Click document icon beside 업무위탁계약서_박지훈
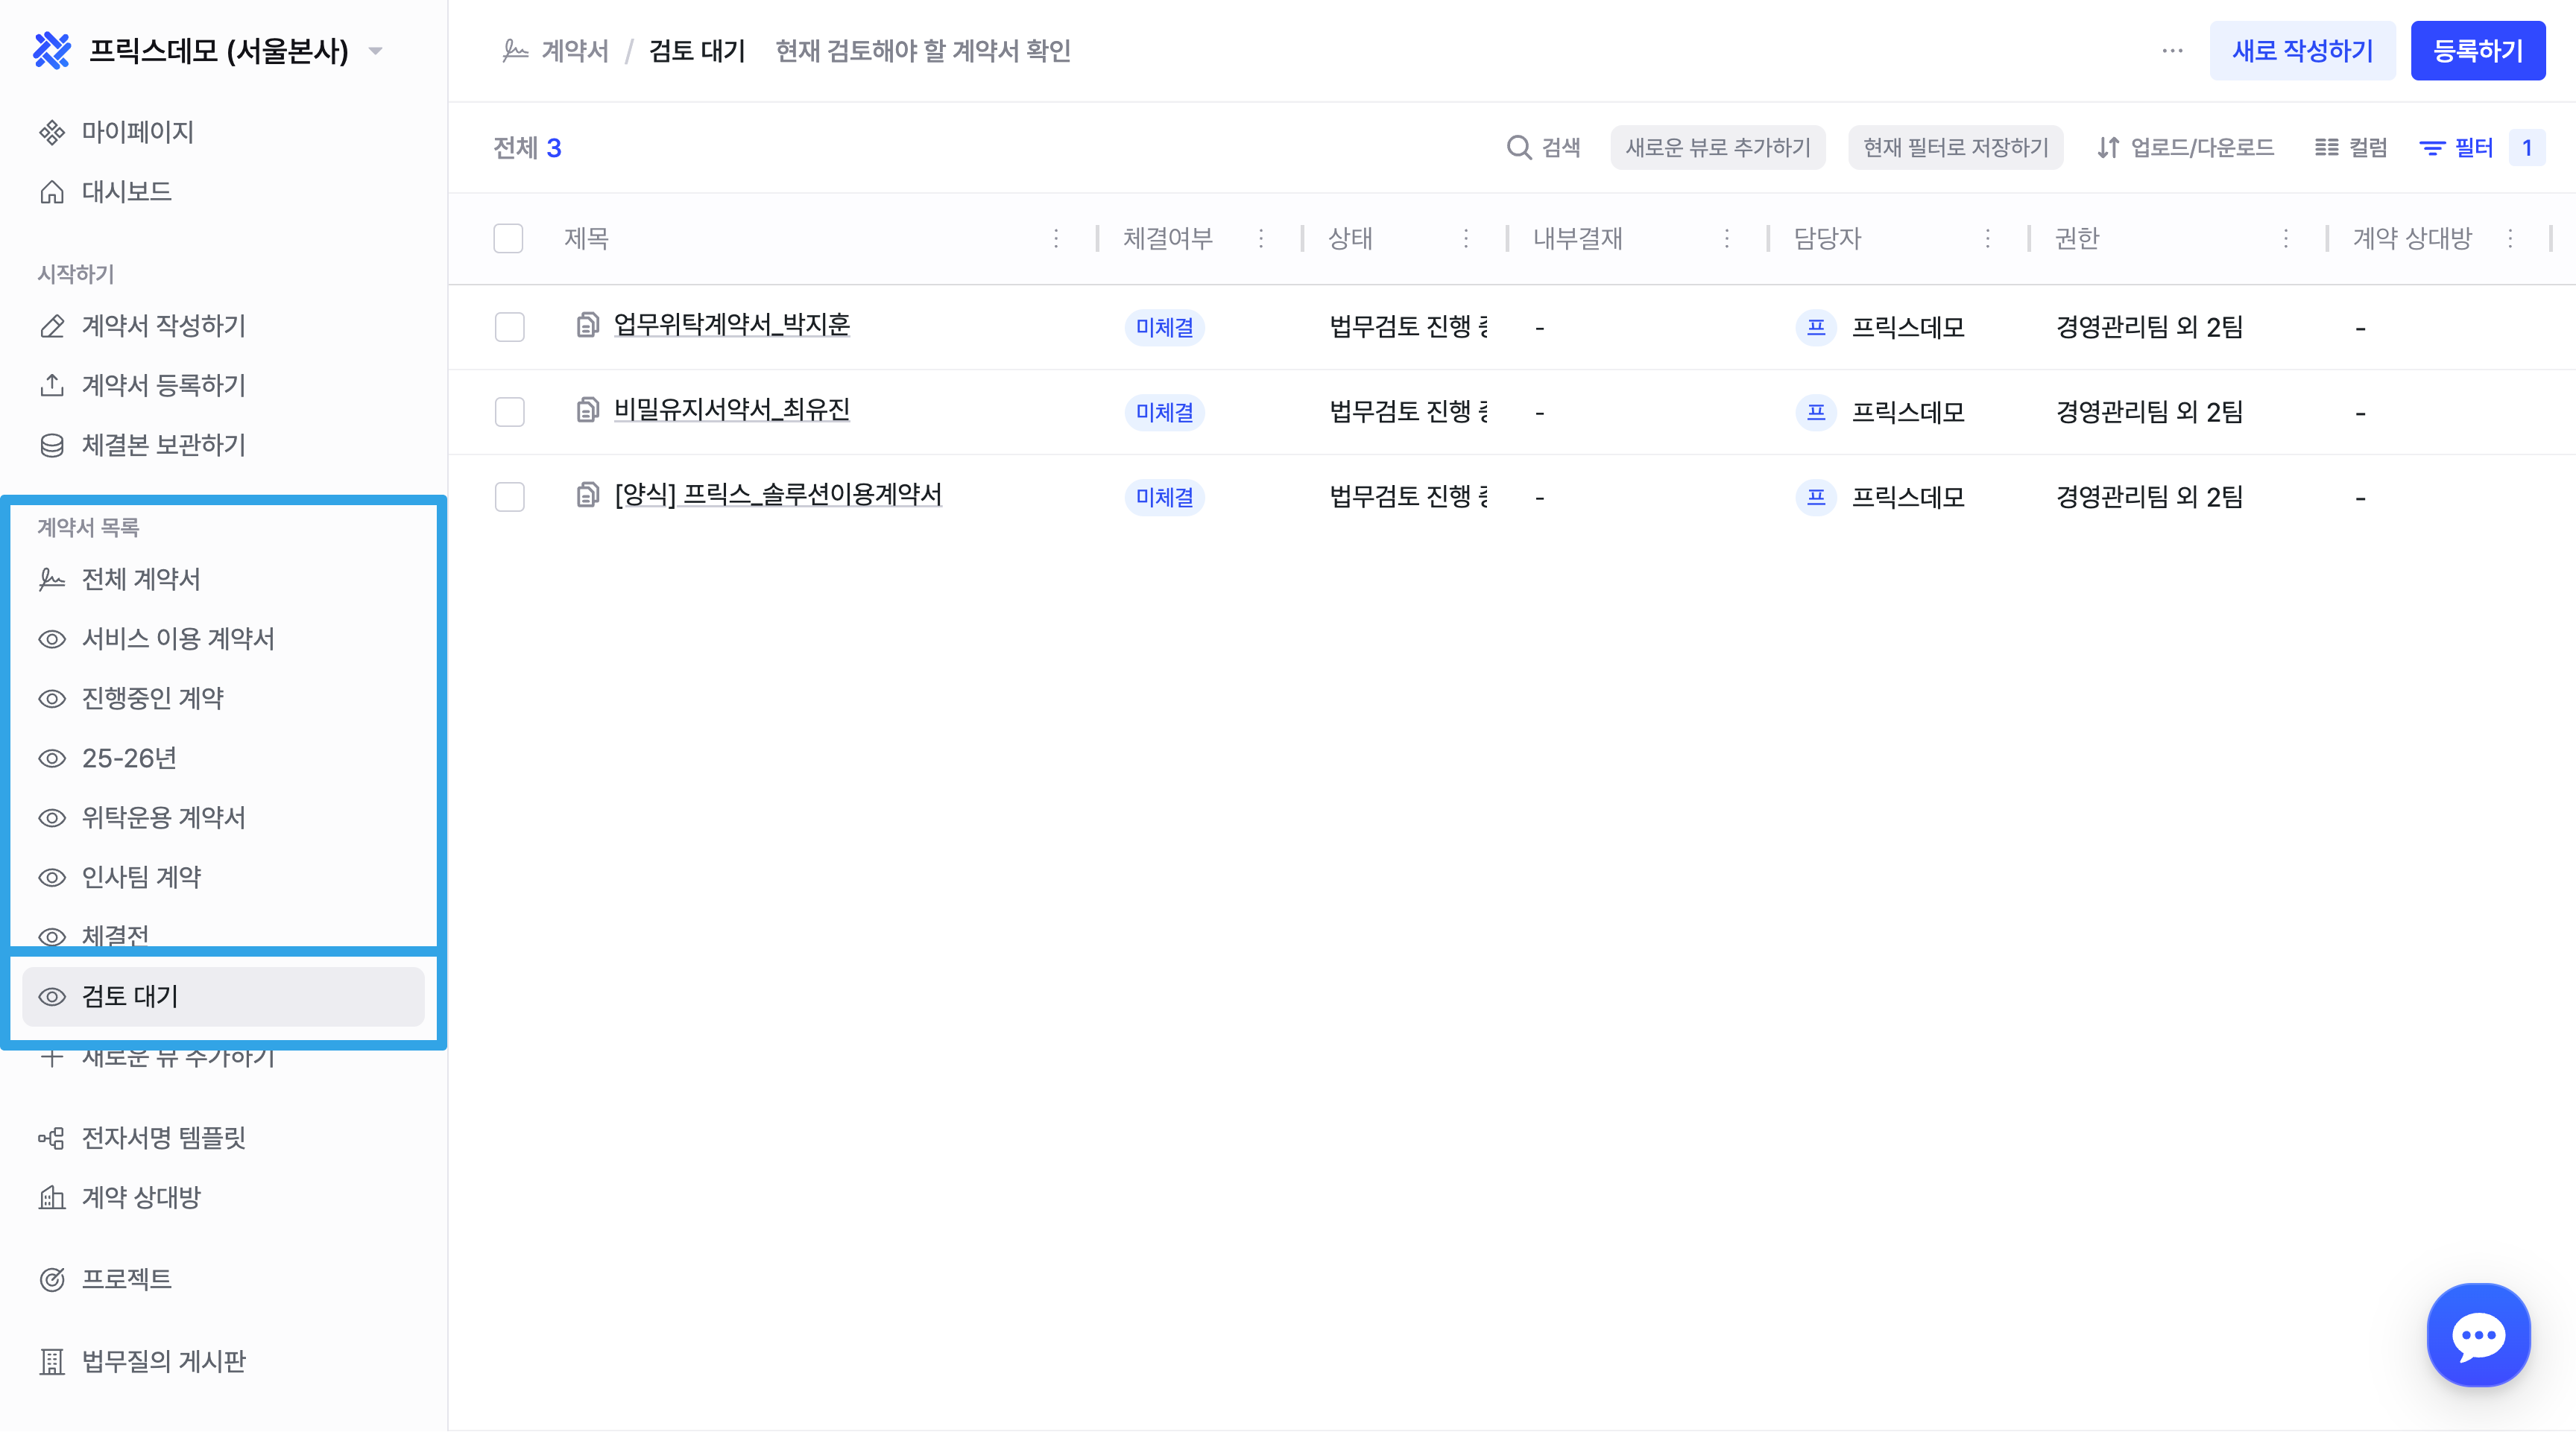 588,326
